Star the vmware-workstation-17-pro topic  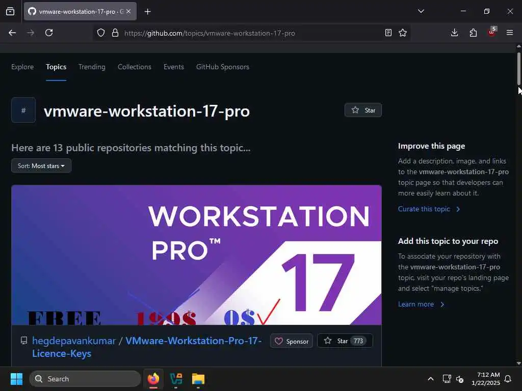click(x=363, y=110)
